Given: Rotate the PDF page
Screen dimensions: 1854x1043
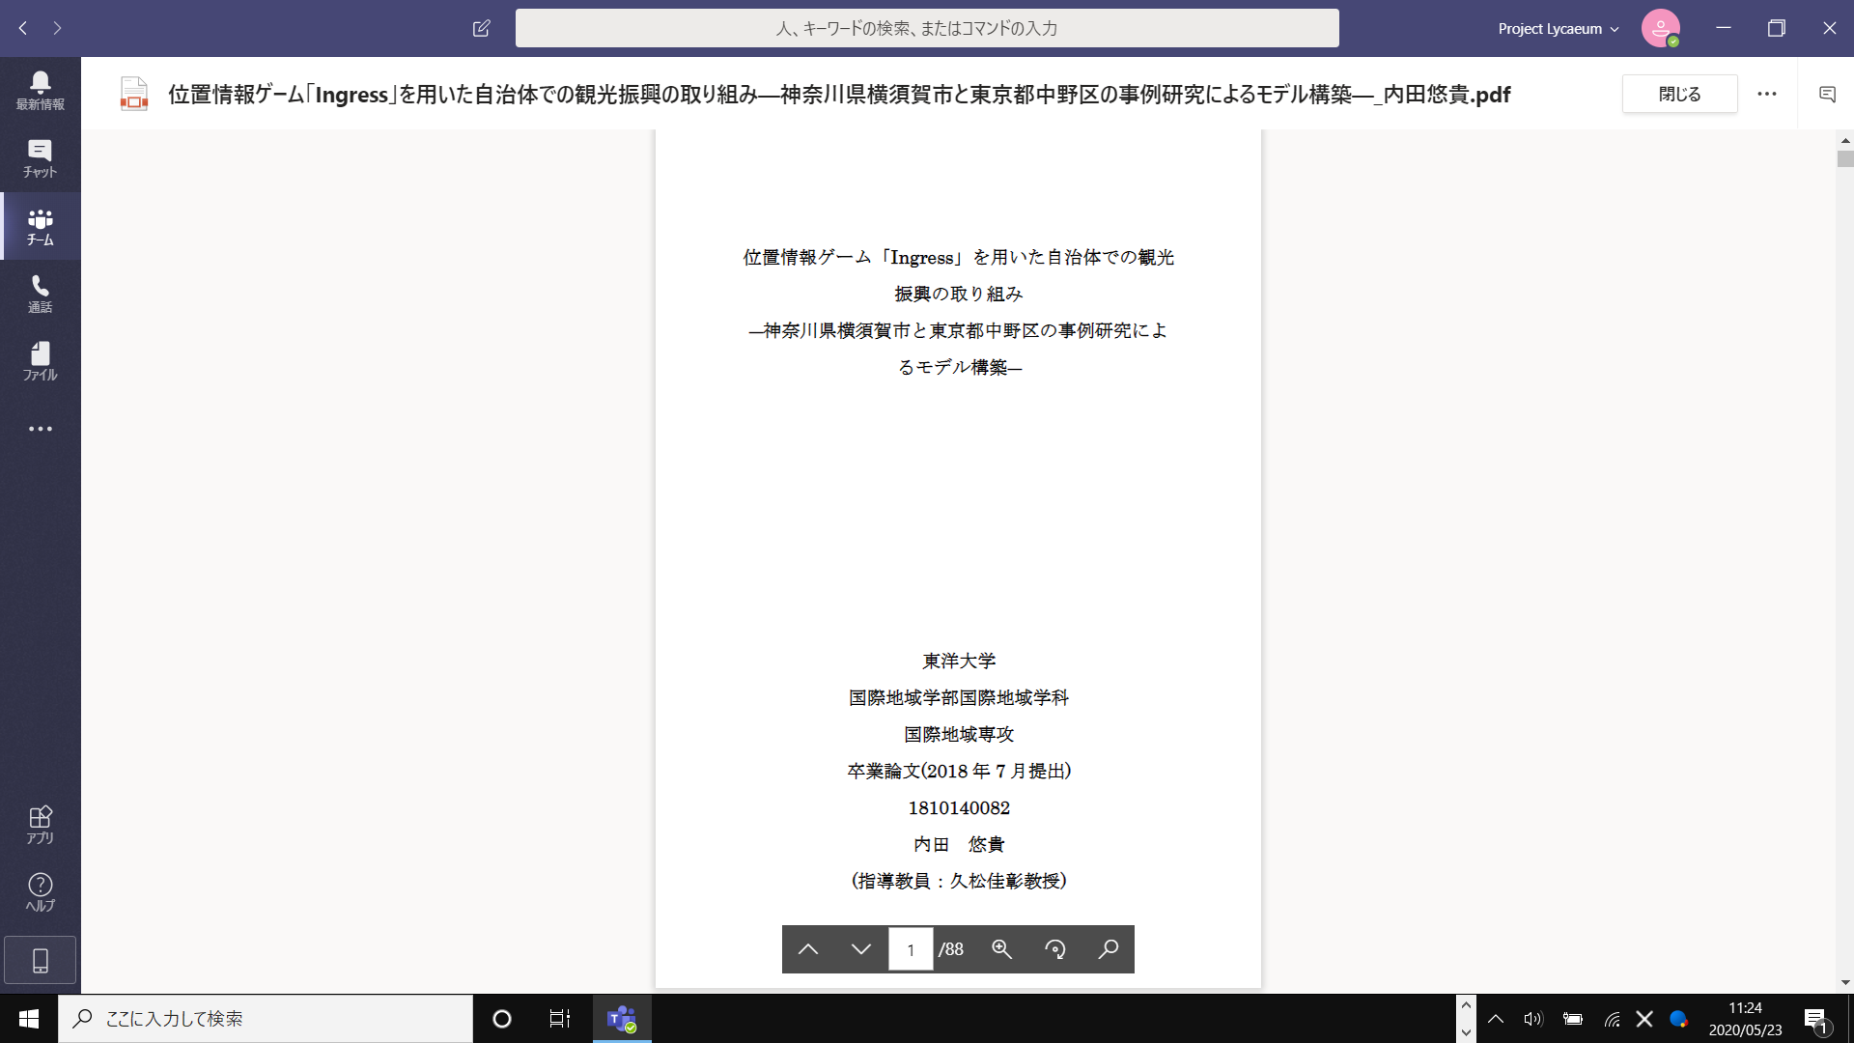Looking at the screenshot, I should (x=1055, y=949).
